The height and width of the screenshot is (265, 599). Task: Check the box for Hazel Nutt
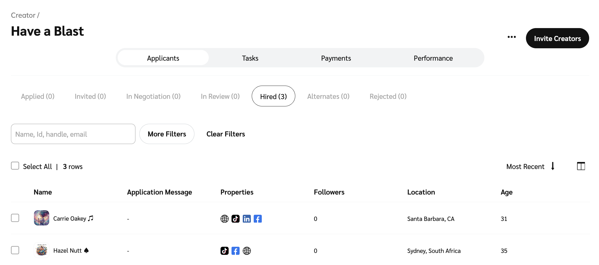15,250
